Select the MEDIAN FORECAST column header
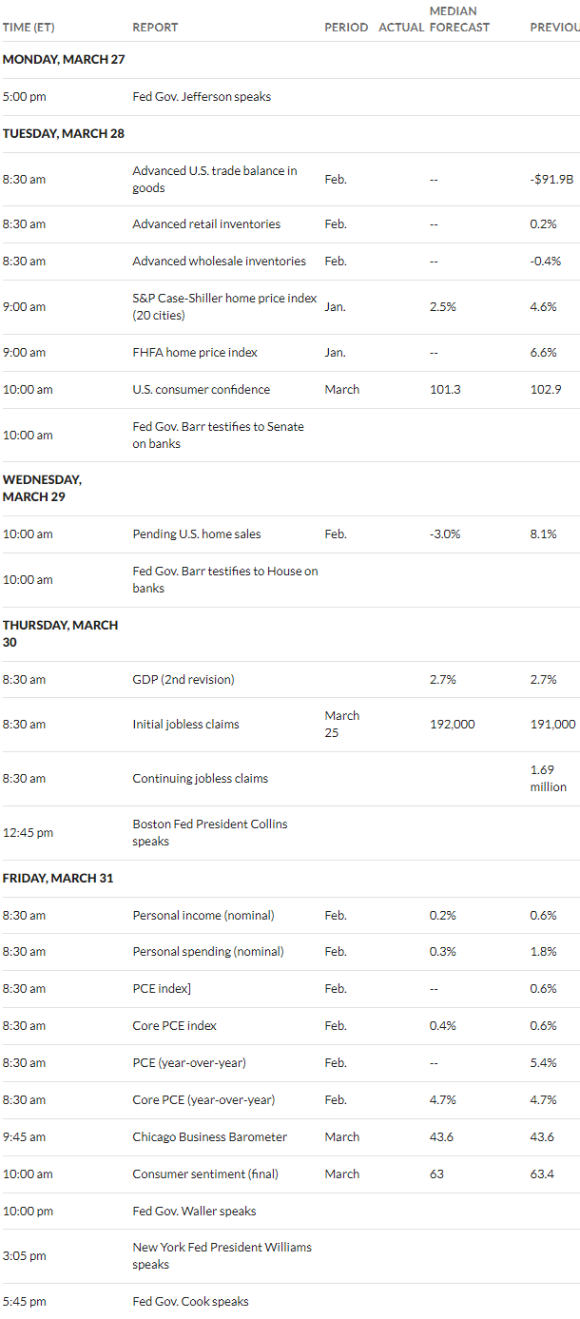580x1319 pixels. (459, 19)
